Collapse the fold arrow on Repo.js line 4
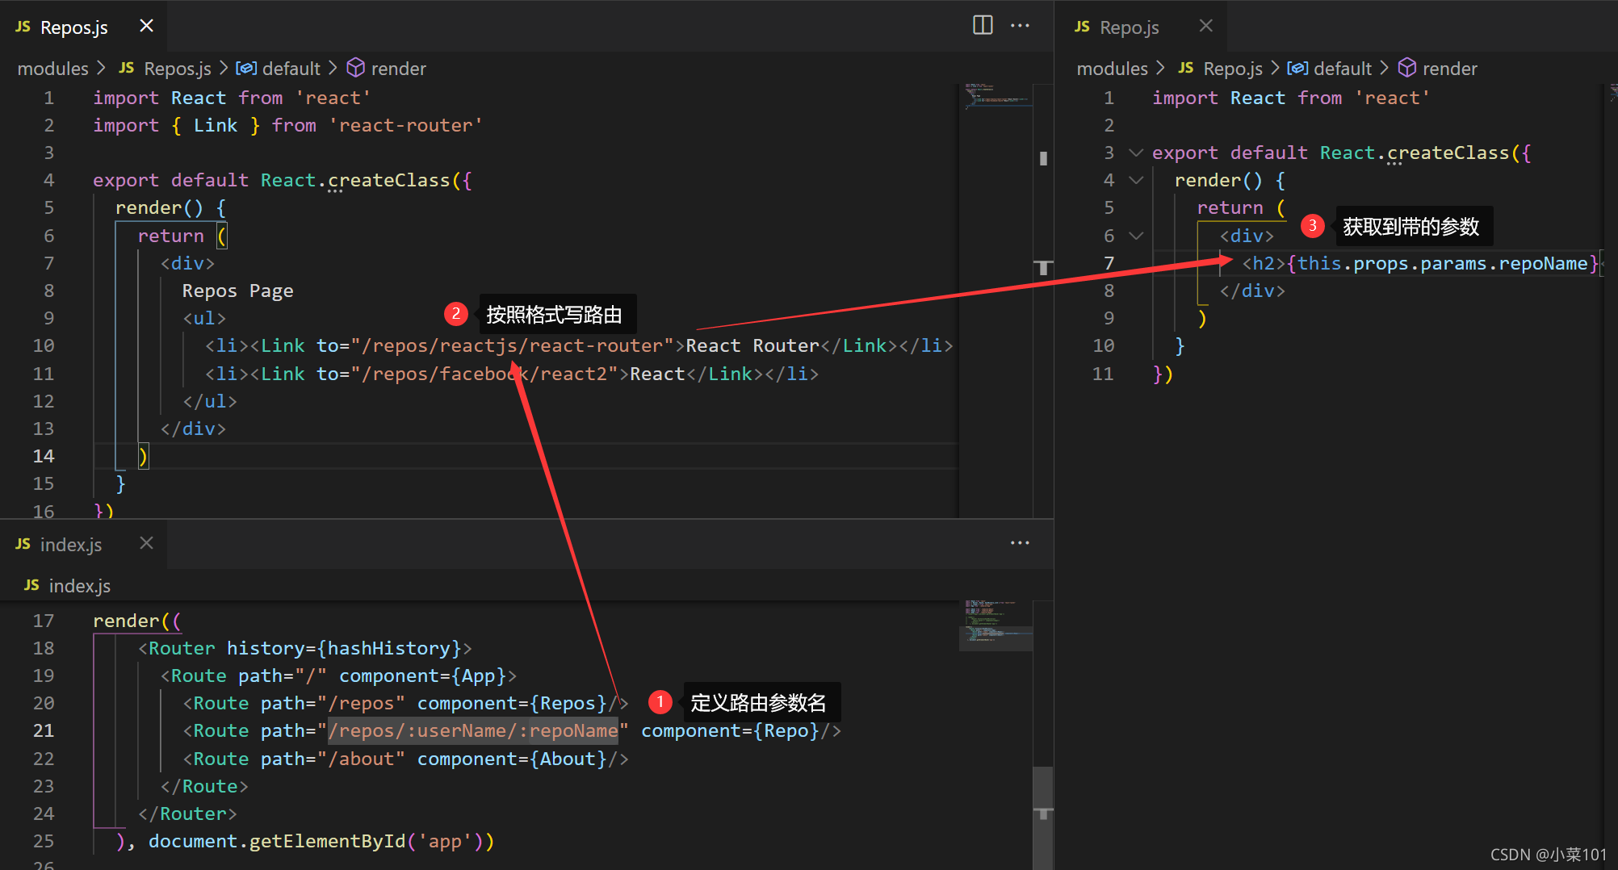Screen dimensions: 1618x870 pyautogui.click(x=1136, y=180)
